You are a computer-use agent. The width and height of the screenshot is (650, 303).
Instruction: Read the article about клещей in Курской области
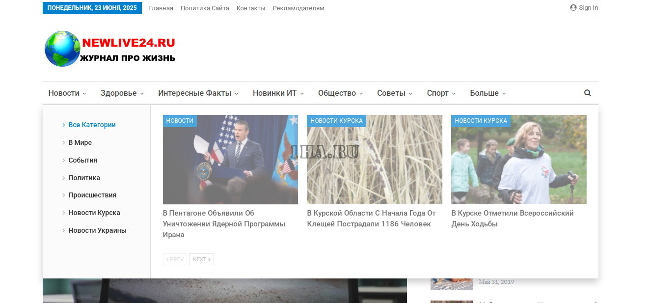(x=371, y=219)
